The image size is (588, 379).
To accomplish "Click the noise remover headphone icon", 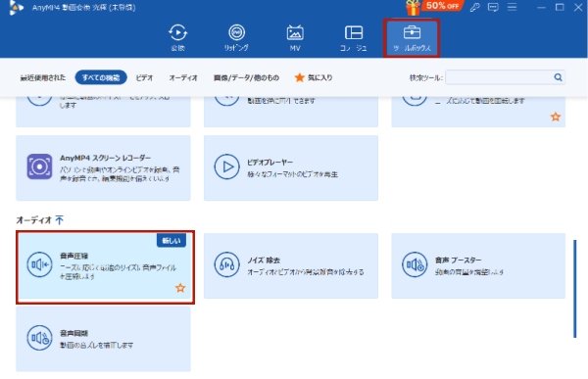I will 227,264.
